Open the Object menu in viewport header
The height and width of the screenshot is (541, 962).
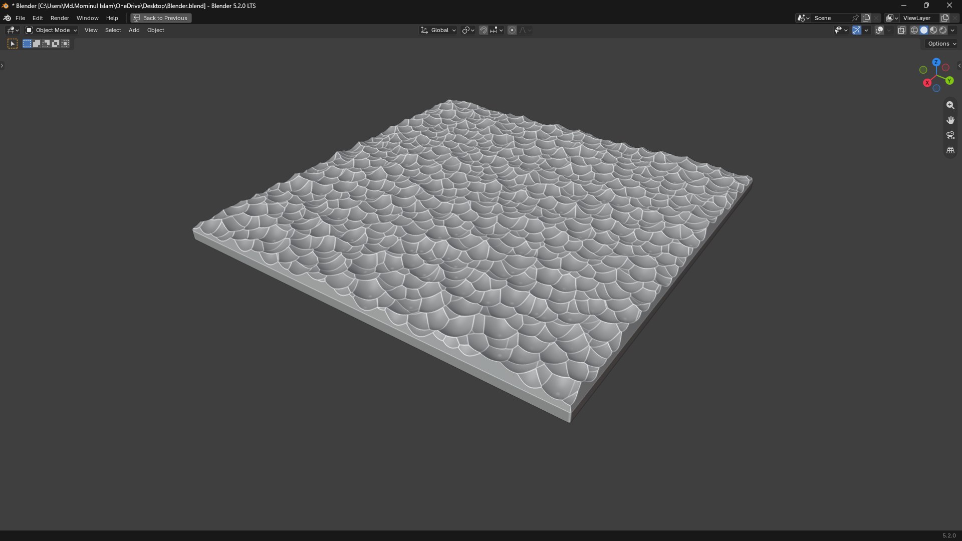(x=155, y=31)
